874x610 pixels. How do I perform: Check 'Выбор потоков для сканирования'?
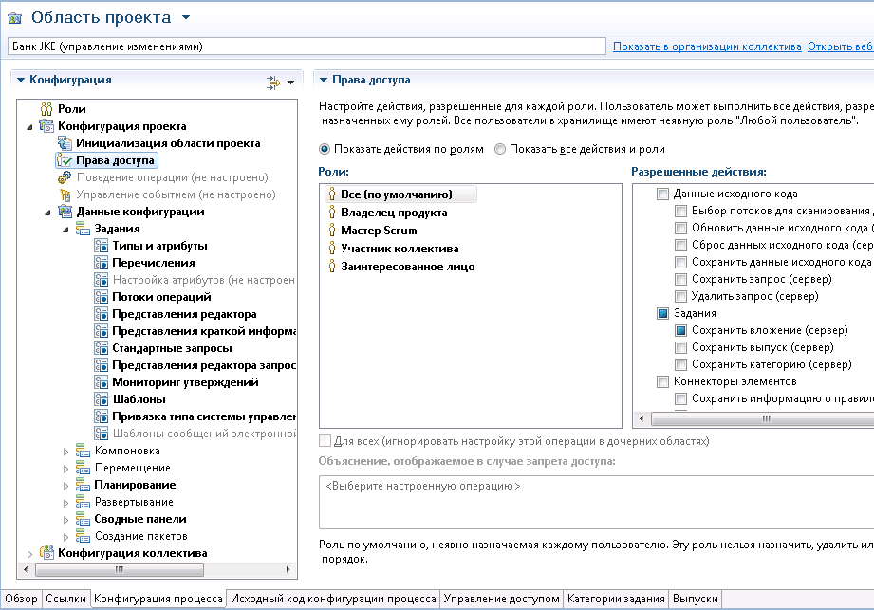click(x=680, y=212)
